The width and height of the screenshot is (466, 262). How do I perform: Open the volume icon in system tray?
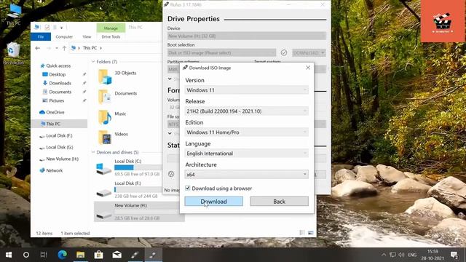[x=401, y=255]
